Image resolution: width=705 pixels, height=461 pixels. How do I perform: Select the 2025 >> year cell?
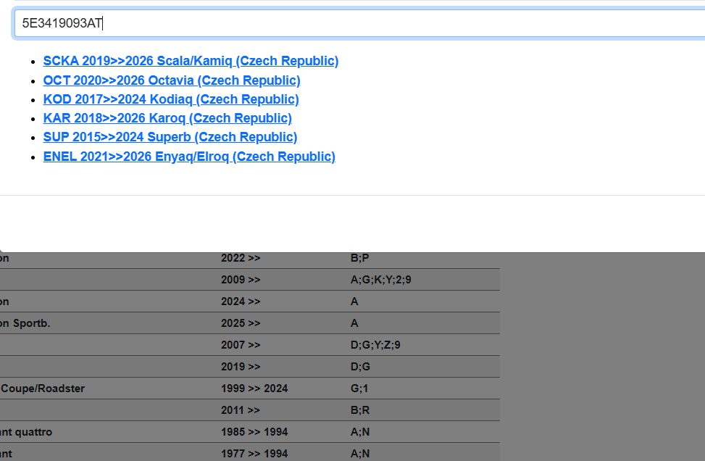tap(241, 323)
